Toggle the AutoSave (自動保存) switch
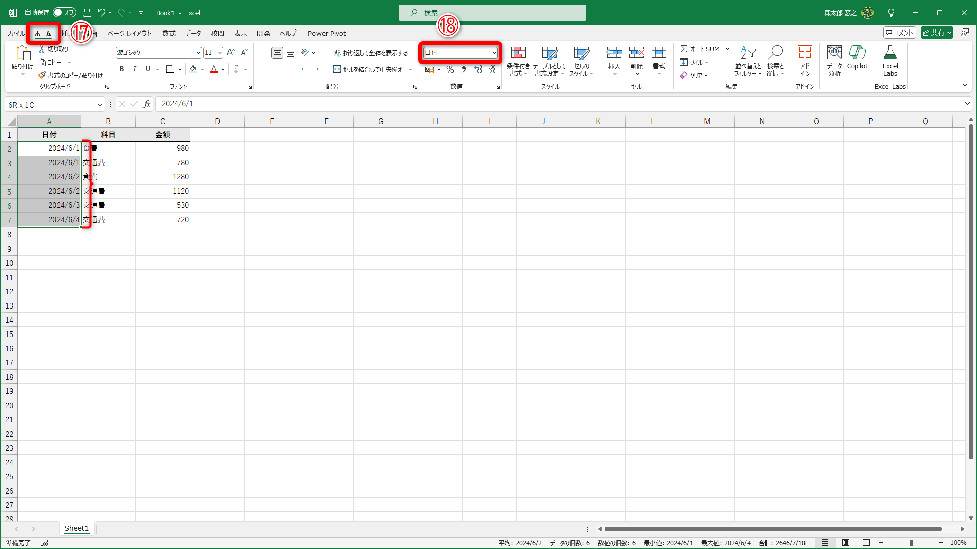 point(65,12)
